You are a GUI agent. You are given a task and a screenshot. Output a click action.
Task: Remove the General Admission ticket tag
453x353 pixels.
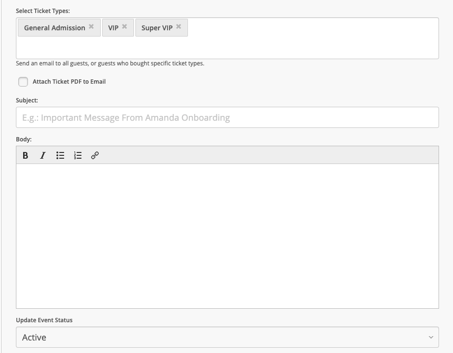(x=91, y=27)
